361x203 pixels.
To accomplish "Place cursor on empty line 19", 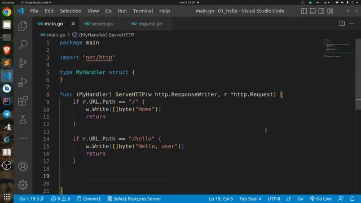I will tap(191, 176).
